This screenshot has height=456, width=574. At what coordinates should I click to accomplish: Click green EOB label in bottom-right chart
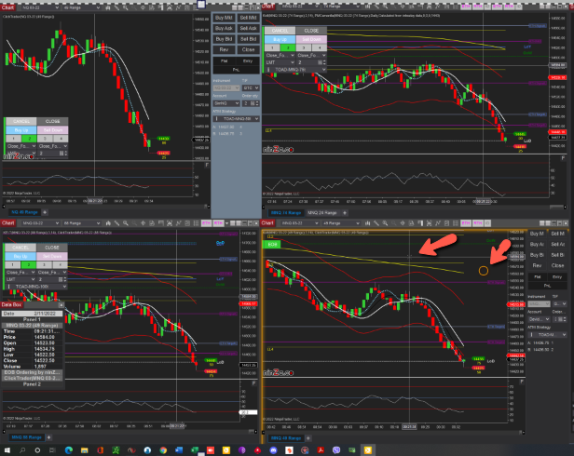tap(272, 244)
